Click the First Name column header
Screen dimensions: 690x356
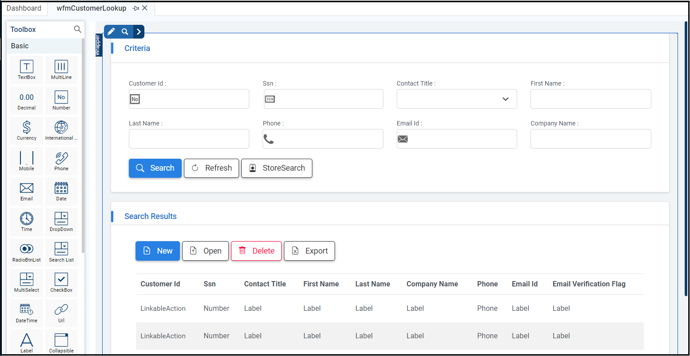pyautogui.click(x=321, y=284)
